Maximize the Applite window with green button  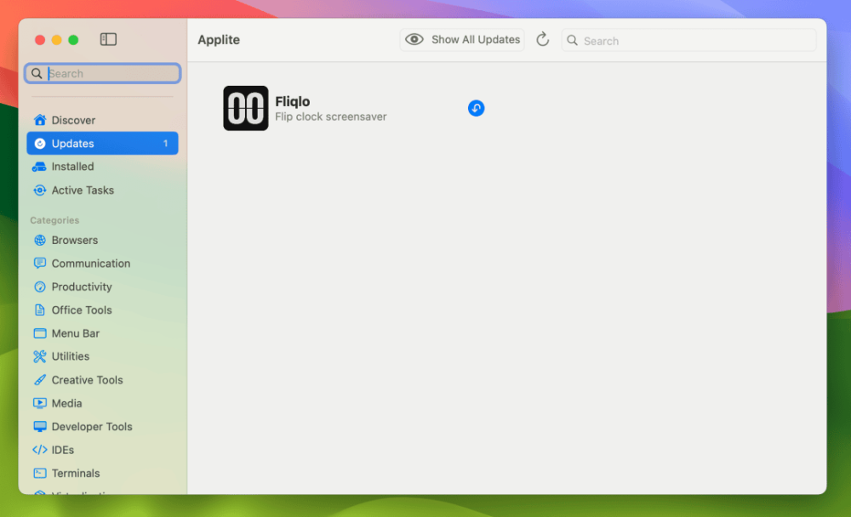73,40
